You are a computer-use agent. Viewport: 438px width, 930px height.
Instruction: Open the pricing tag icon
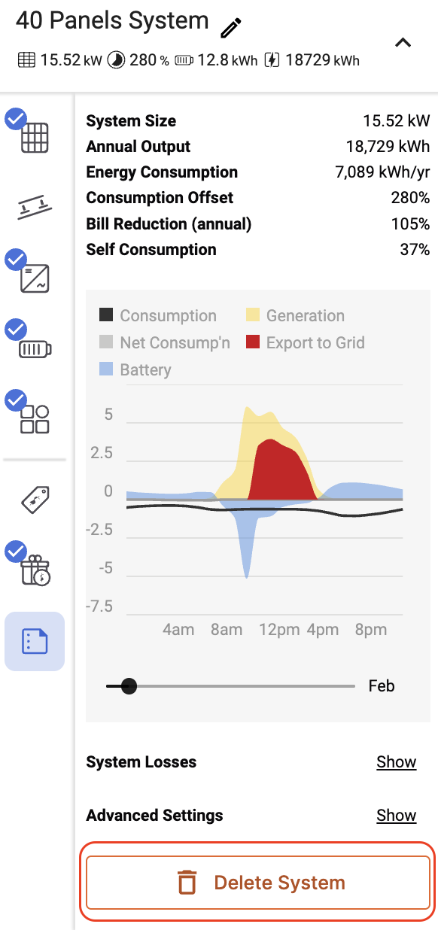35,500
